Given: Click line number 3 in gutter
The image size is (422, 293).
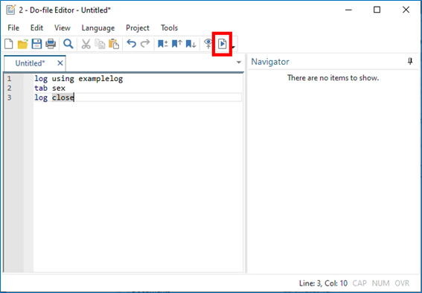Looking at the screenshot, I should click(x=9, y=97).
